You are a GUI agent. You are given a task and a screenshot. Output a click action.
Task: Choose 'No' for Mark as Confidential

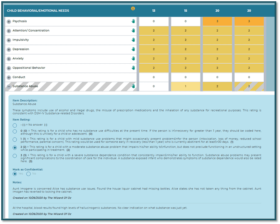click(x=29, y=174)
